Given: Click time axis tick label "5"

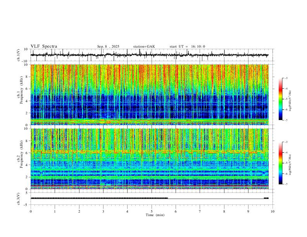Looking at the screenshot, I should pos(152,211).
